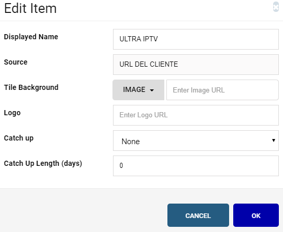Viewport: 283px width, 232px height.
Task: Click the Source field with URL DEL CLIENTE
Action: click(x=196, y=65)
